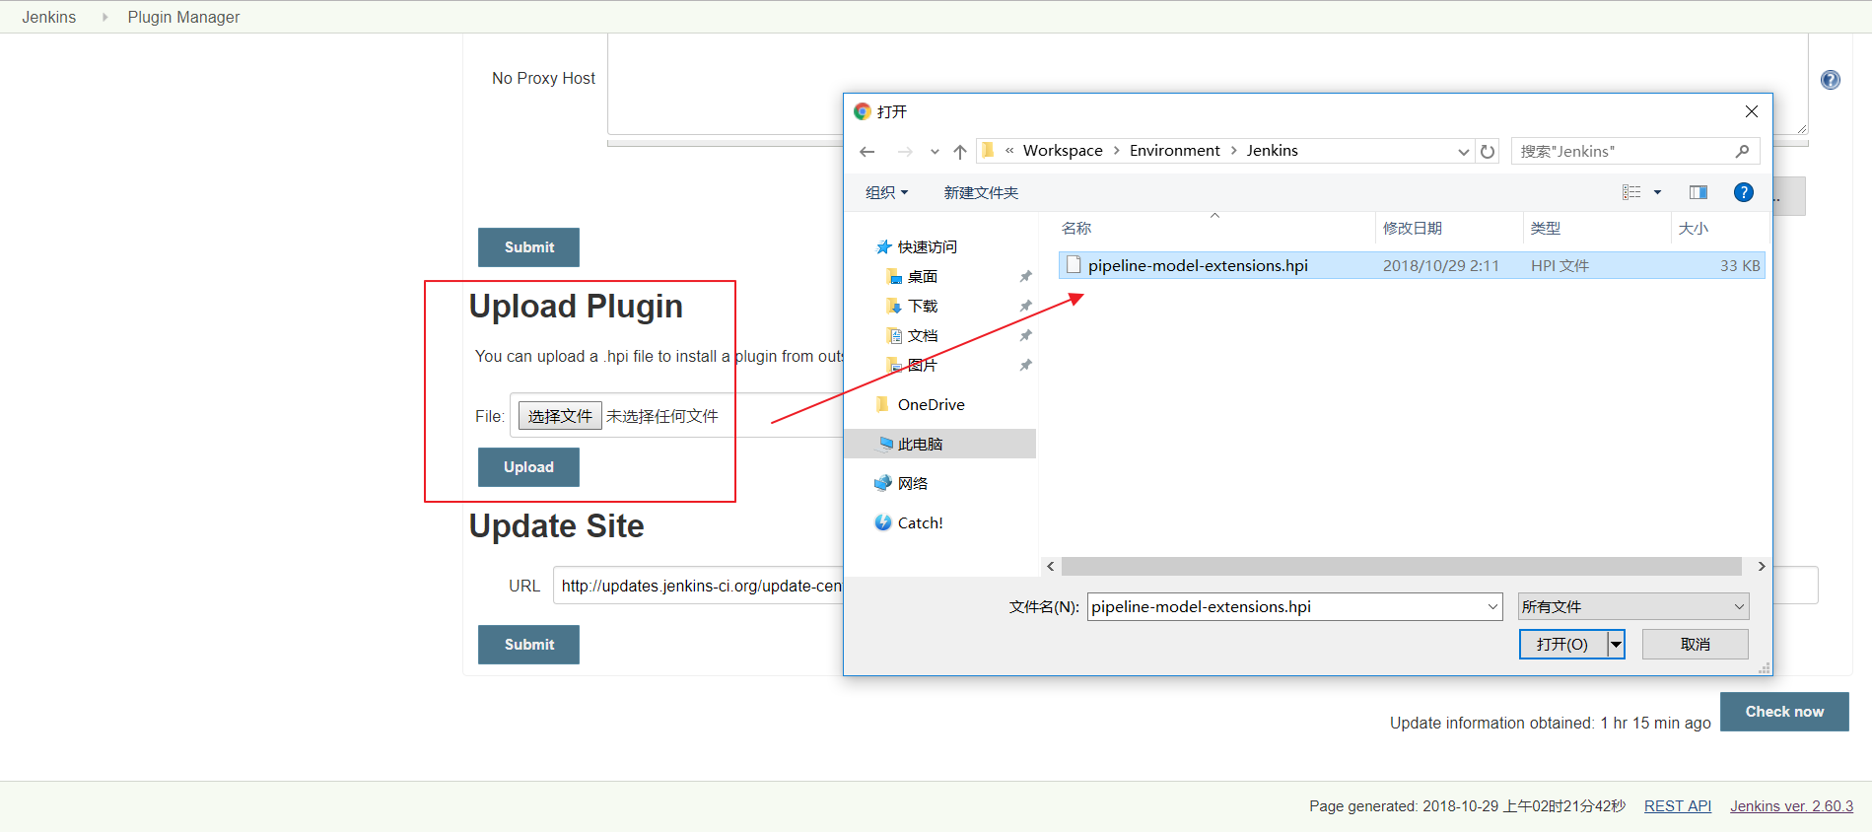Click the horizontal scrollbar track
Screen dimensions: 1872x832
point(1402,566)
